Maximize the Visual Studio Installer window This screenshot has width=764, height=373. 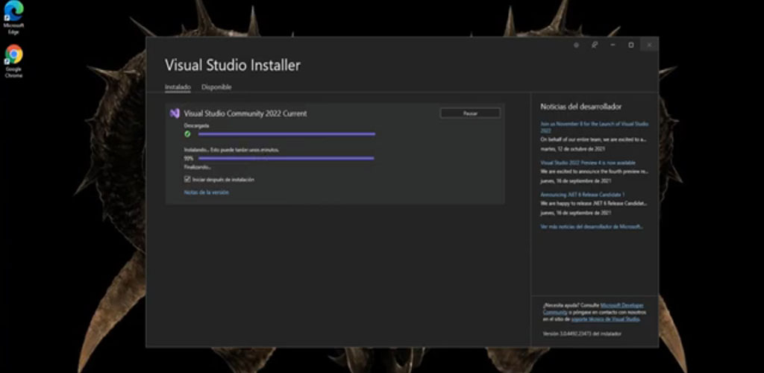[x=631, y=46]
